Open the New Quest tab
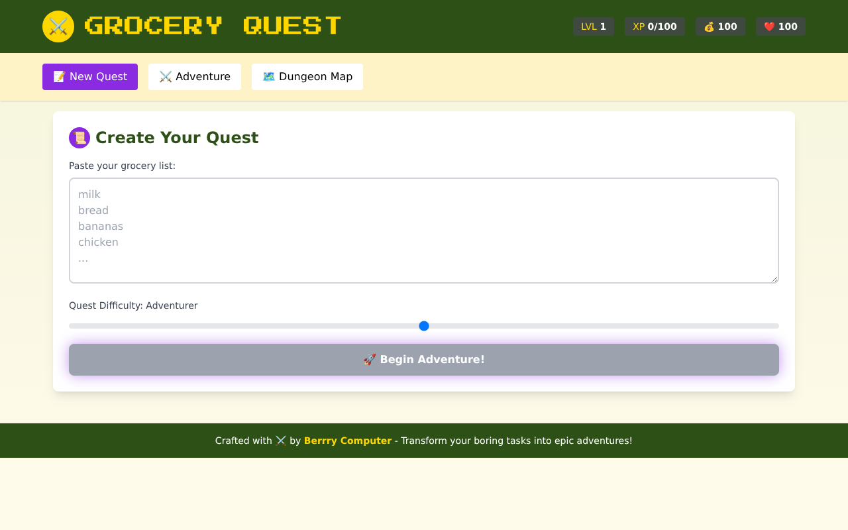 pyautogui.click(x=90, y=77)
